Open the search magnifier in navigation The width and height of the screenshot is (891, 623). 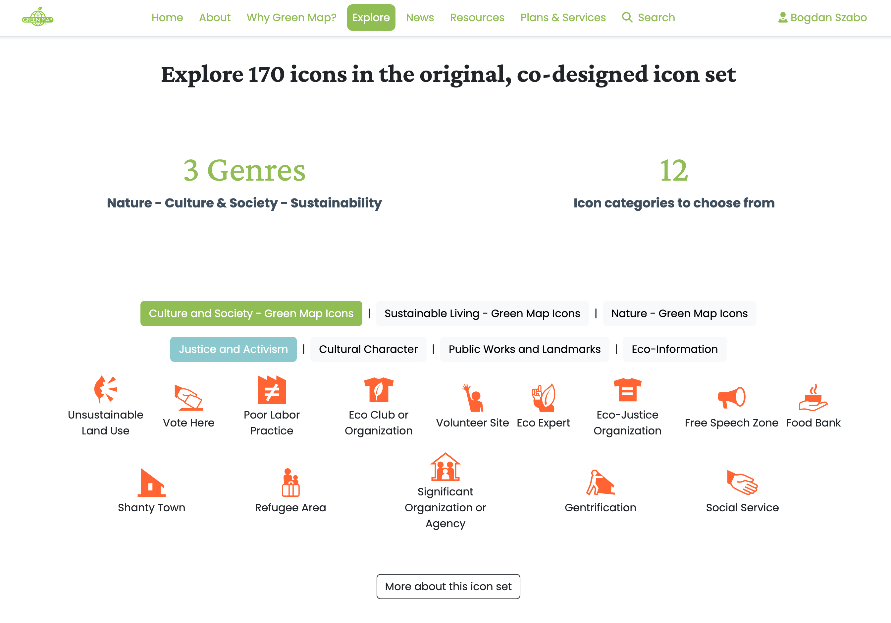627,18
